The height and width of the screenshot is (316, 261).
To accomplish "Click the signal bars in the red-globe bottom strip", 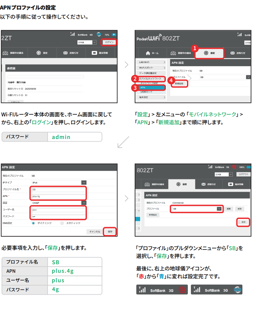I will (x=142, y=289).
